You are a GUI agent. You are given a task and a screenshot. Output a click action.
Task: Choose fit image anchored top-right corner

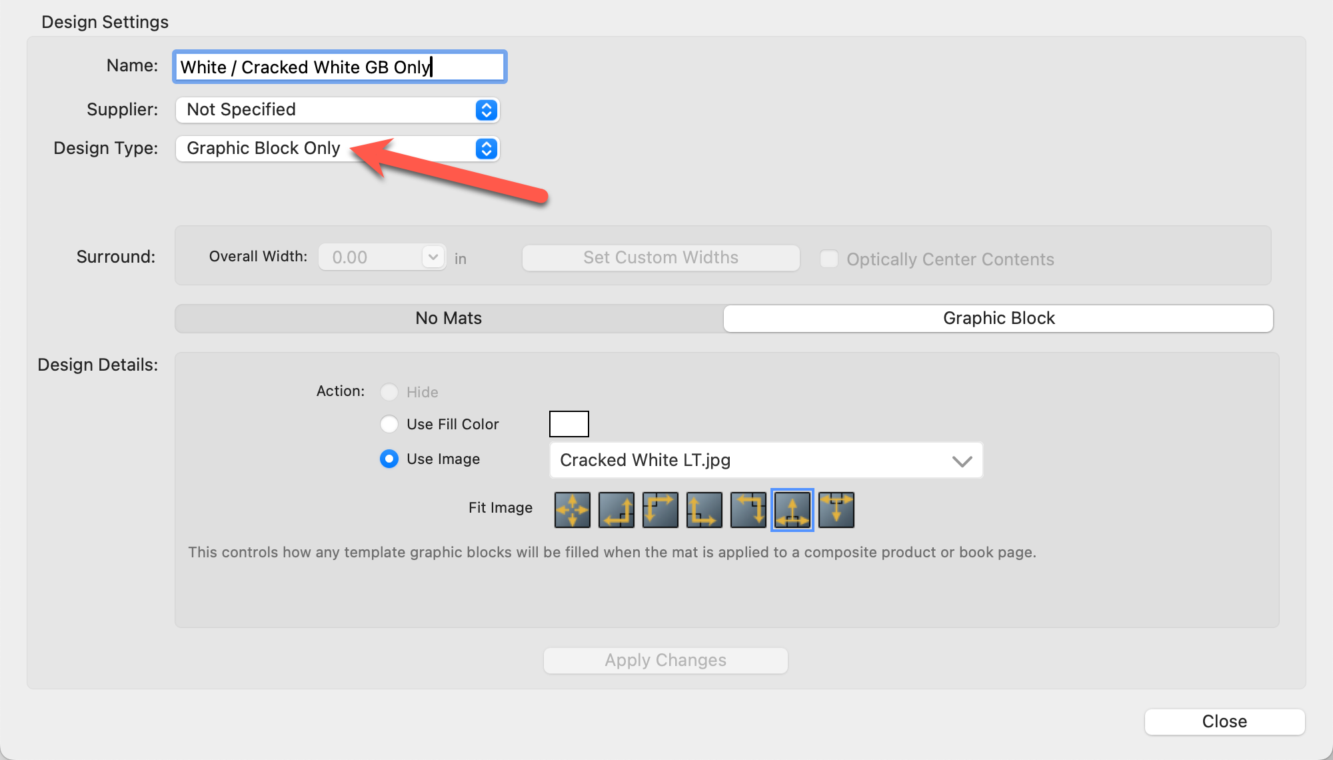pyautogui.click(x=748, y=510)
